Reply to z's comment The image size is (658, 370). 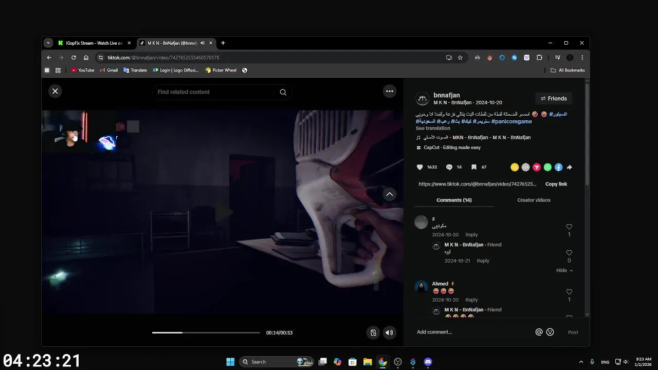pos(471,235)
